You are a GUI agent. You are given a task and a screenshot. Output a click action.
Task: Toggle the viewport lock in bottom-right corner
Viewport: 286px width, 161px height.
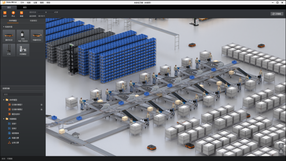(x=281, y=146)
